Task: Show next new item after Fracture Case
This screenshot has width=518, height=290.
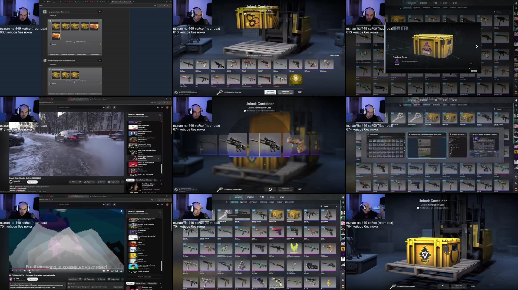Action: click(477, 46)
